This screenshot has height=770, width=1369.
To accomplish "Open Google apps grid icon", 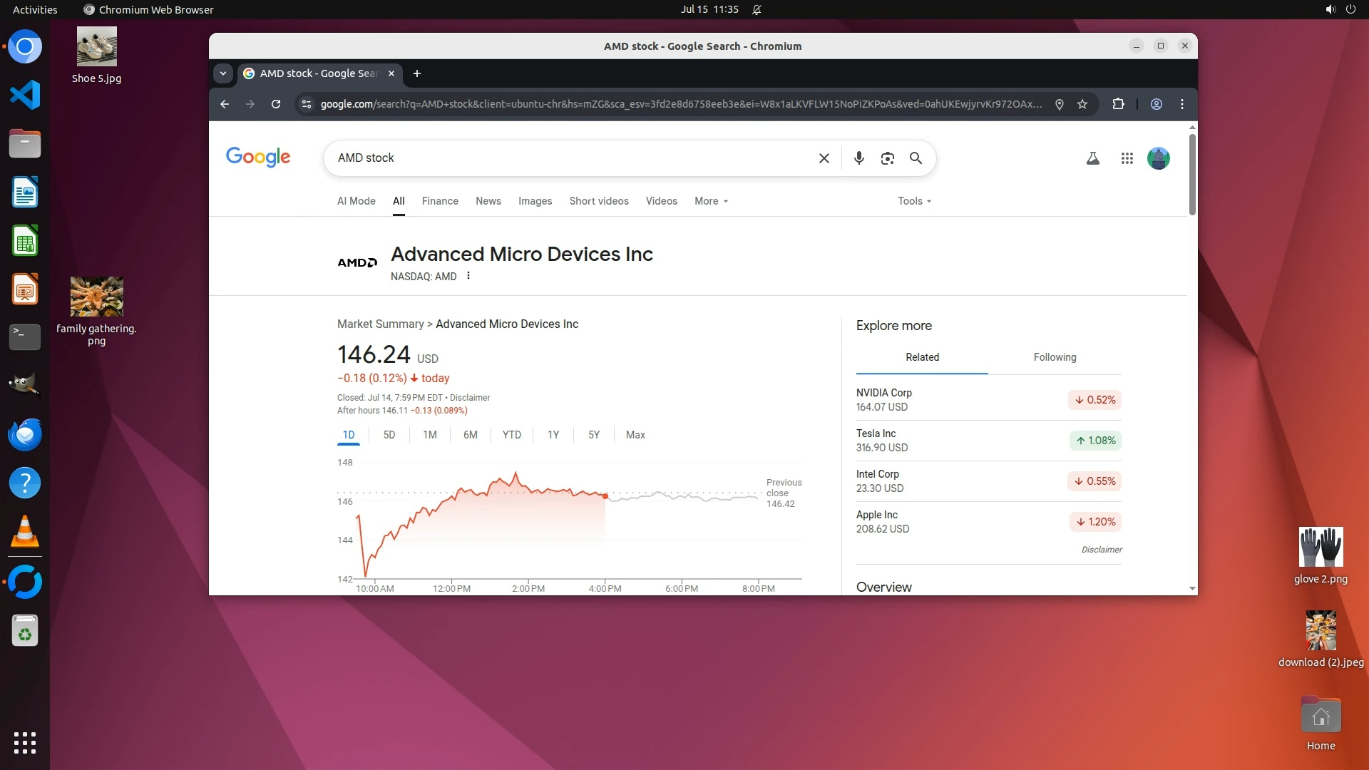I will [x=1127, y=158].
